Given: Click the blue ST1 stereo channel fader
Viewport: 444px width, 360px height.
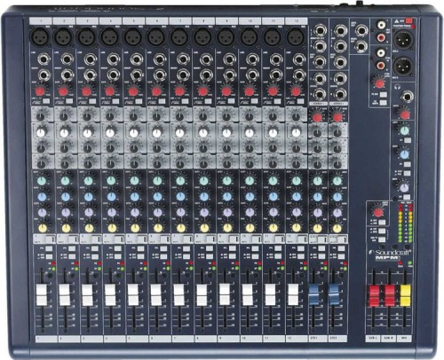Looking at the screenshot, I should click(x=314, y=294).
